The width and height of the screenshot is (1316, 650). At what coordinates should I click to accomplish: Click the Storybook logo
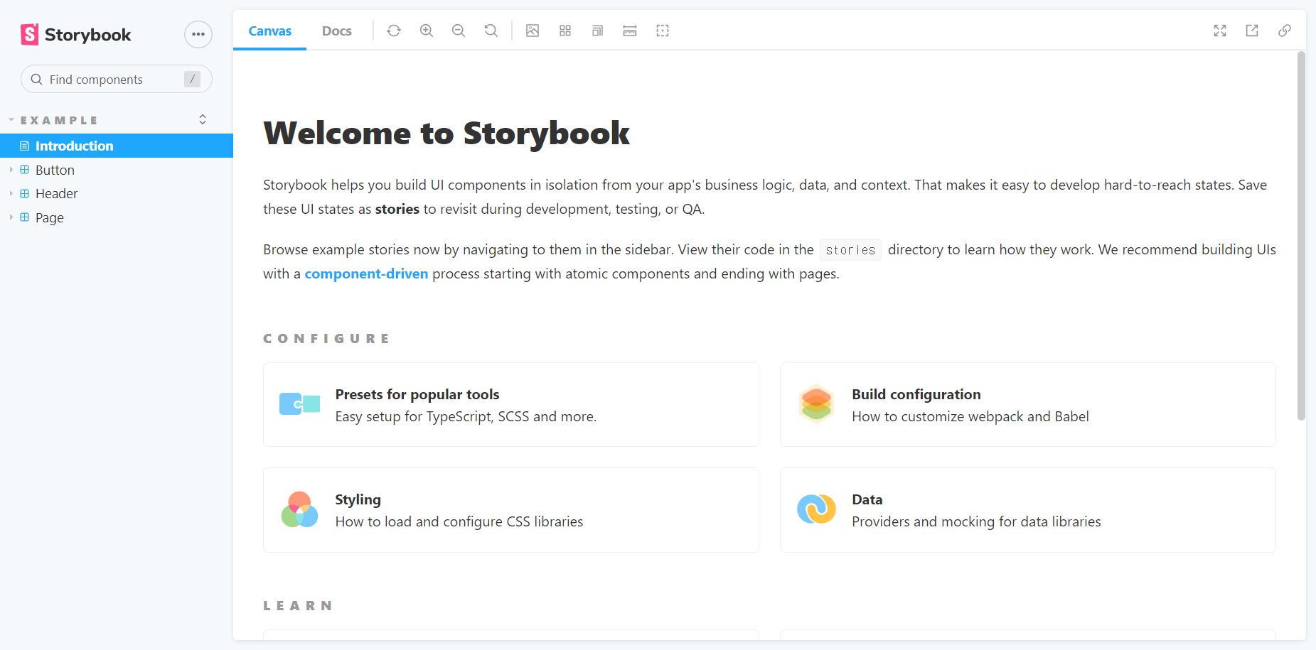pyautogui.click(x=76, y=34)
